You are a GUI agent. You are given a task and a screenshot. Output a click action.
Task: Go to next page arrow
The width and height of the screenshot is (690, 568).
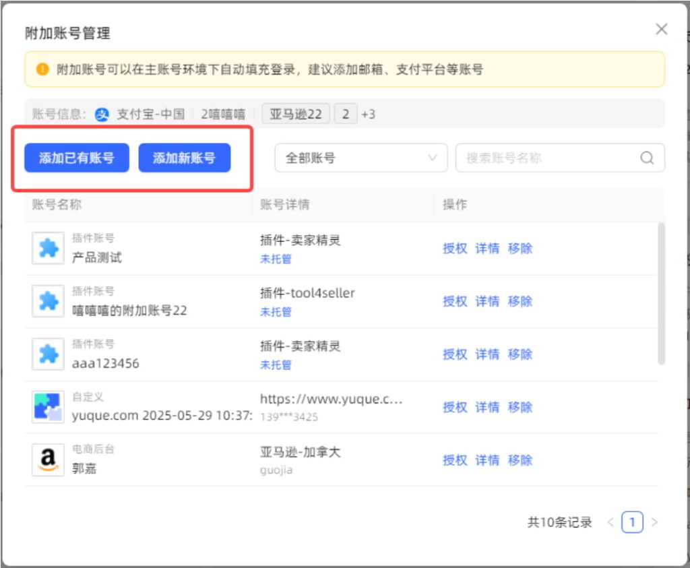pyautogui.click(x=654, y=522)
